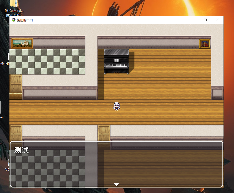Close the 露出的白白 game window
Image resolution: width=234 pixels, height=193 pixels.
click(217, 20)
